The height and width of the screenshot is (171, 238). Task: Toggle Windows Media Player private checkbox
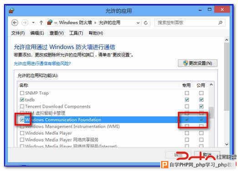pos(187,133)
